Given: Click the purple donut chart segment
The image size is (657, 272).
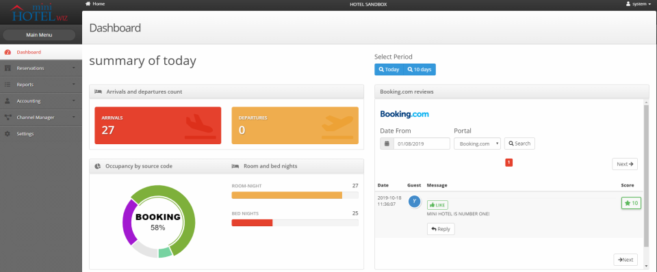Looking at the screenshot, I should click(127, 222).
